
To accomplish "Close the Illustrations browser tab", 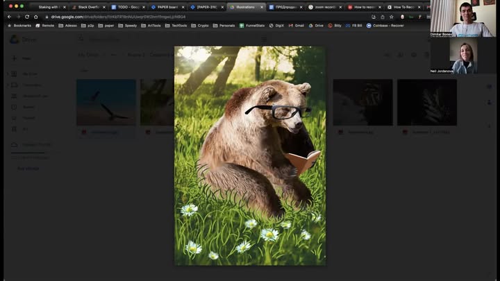I will coord(262,7).
